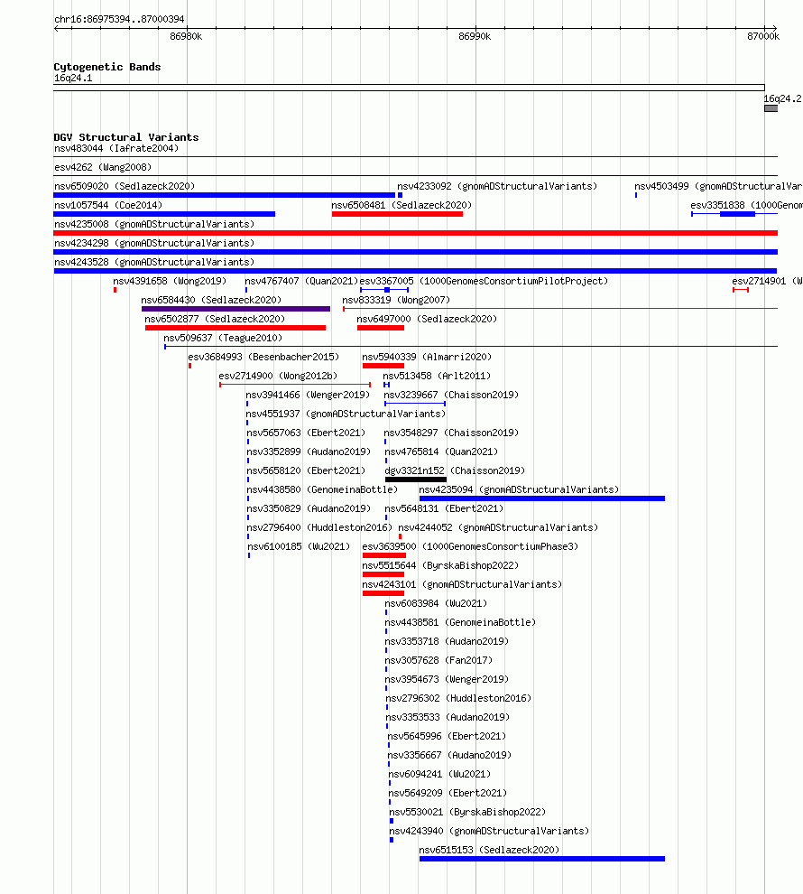Click esv3367005 1000Genomes pilot label
The width and height of the screenshot is (803, 894).
484,281
